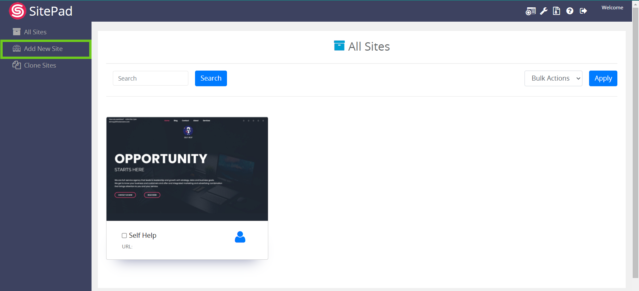Click the Apply button

603,78
